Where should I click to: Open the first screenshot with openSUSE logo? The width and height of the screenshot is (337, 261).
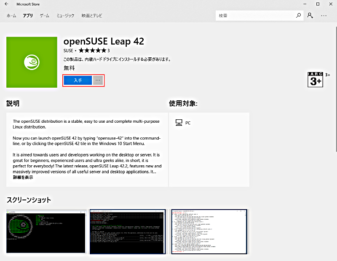tap(46, 232)
